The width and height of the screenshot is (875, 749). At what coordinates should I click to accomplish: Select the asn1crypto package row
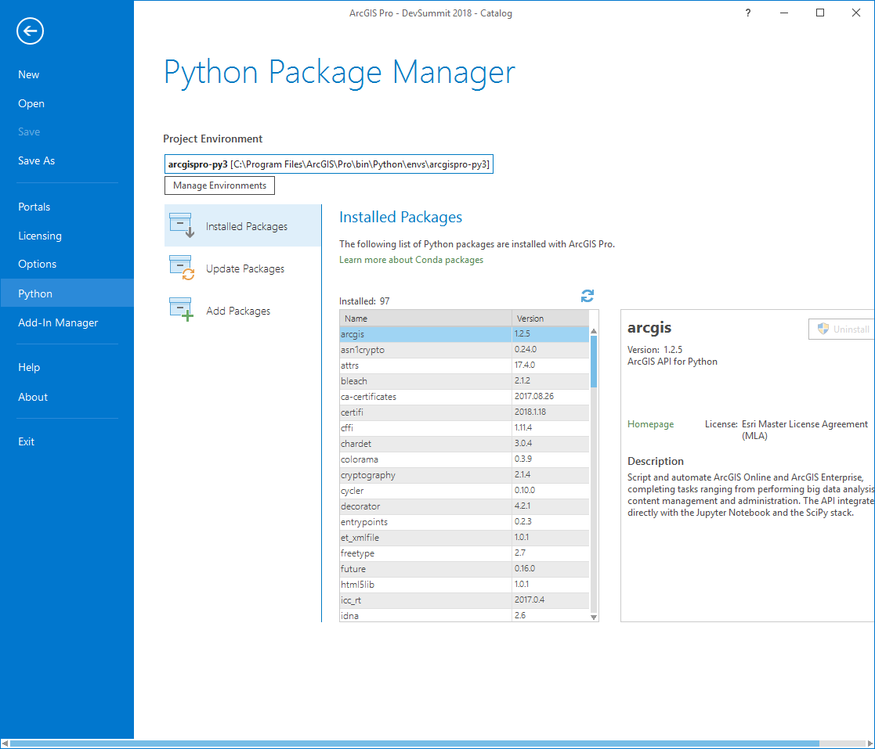pos(465,350)
